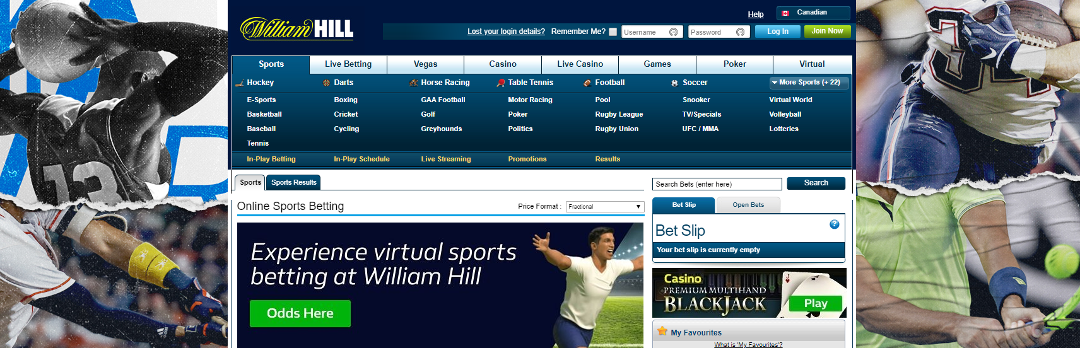This screenshot has height=348, width=1080.
Task: Open the Canadian language selector
Action: tap(813, 13)
